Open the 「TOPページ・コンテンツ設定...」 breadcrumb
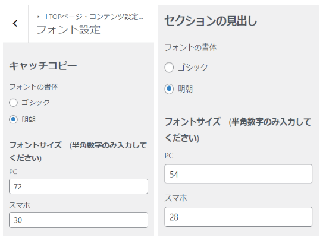 (x=94, y=17)
